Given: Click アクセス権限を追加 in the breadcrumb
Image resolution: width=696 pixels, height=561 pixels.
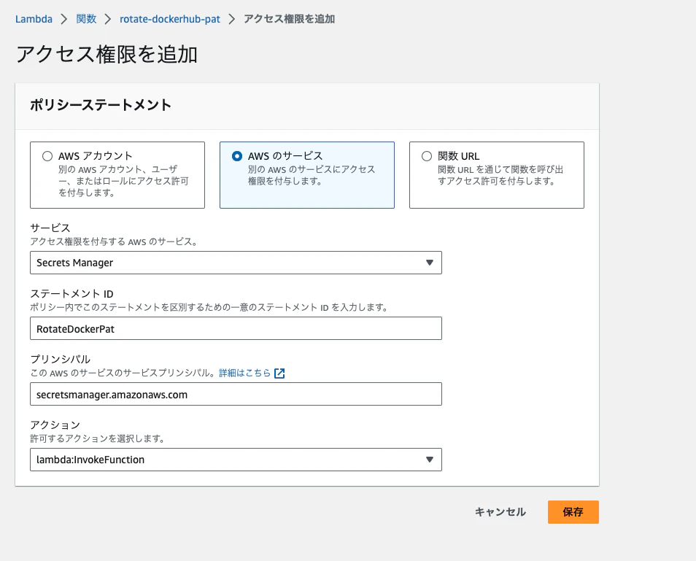Looking at the screenshot, I should click(290, 19).
